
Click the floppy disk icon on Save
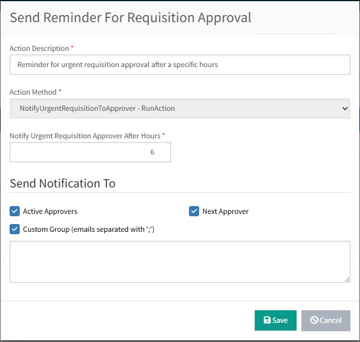click(x=267, y=320)
